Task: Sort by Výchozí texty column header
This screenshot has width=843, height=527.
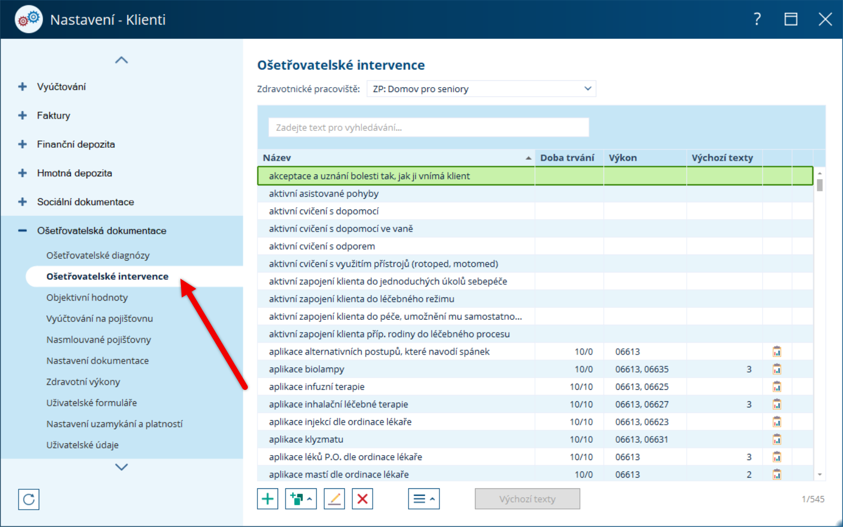Action: pos(724,158)
